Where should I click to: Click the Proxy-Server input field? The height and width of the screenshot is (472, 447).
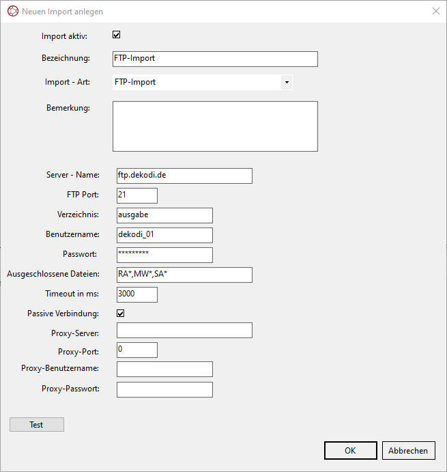pos(184,331)
